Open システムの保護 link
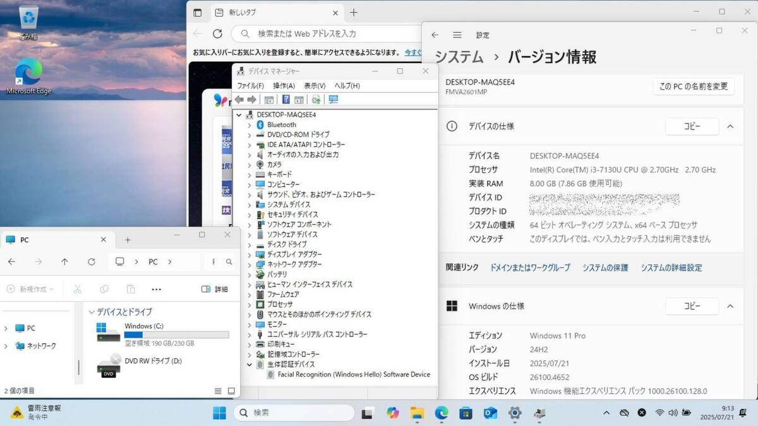The image size is (758, 426). coord(605,268)
